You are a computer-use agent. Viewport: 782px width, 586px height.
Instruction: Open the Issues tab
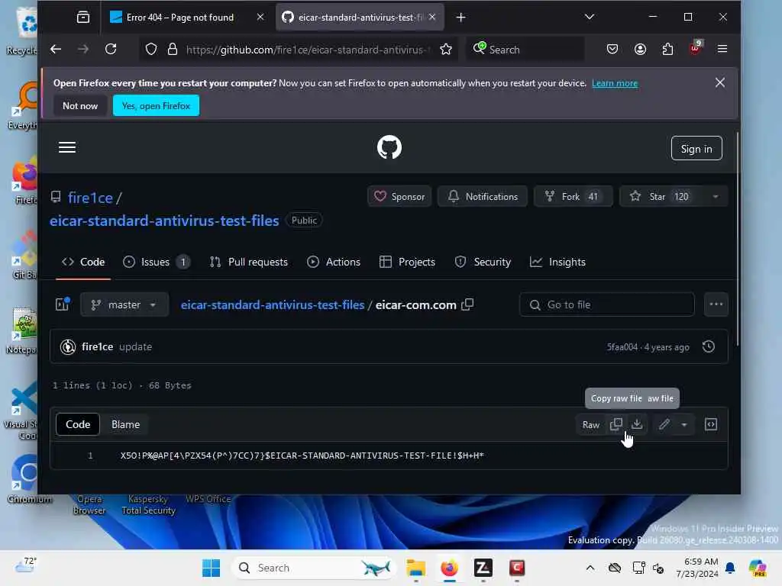(156, 262)
